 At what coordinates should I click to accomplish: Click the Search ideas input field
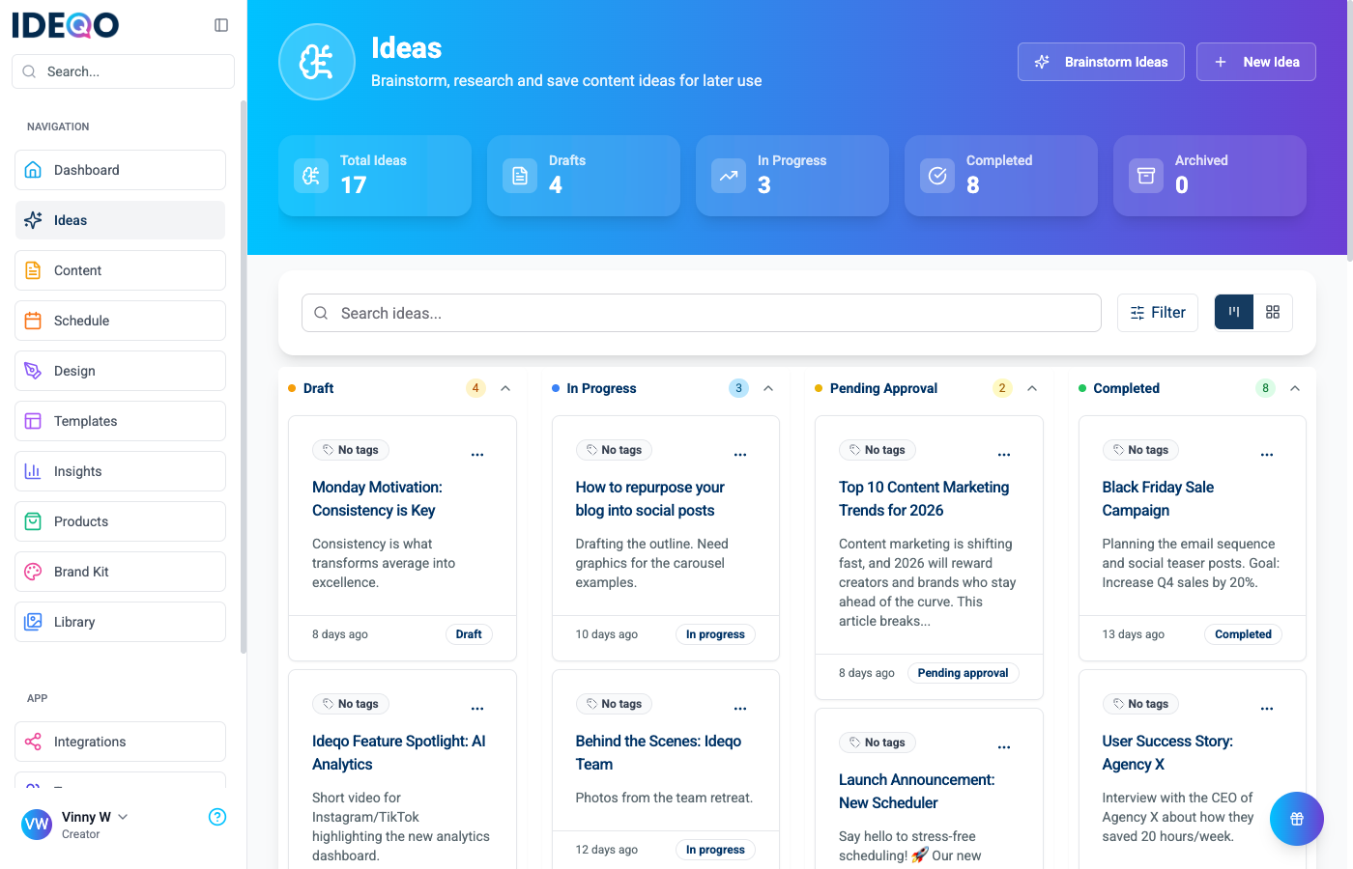pyautogui.click(x=702, y=312)
